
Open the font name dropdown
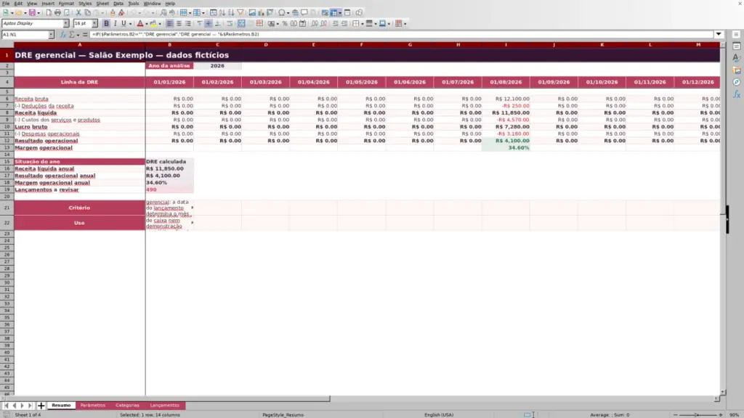66,23
